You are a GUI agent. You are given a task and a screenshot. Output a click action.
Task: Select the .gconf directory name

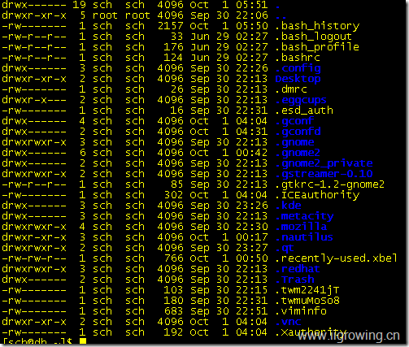[x=294, y=121]
